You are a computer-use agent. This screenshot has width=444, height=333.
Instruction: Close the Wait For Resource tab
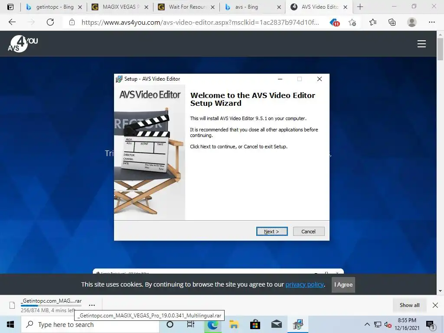[212, 7]
